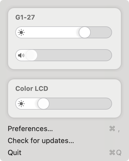Click empty area of Color LCD card
129x161 pixels.
click(x=83, y=88)
